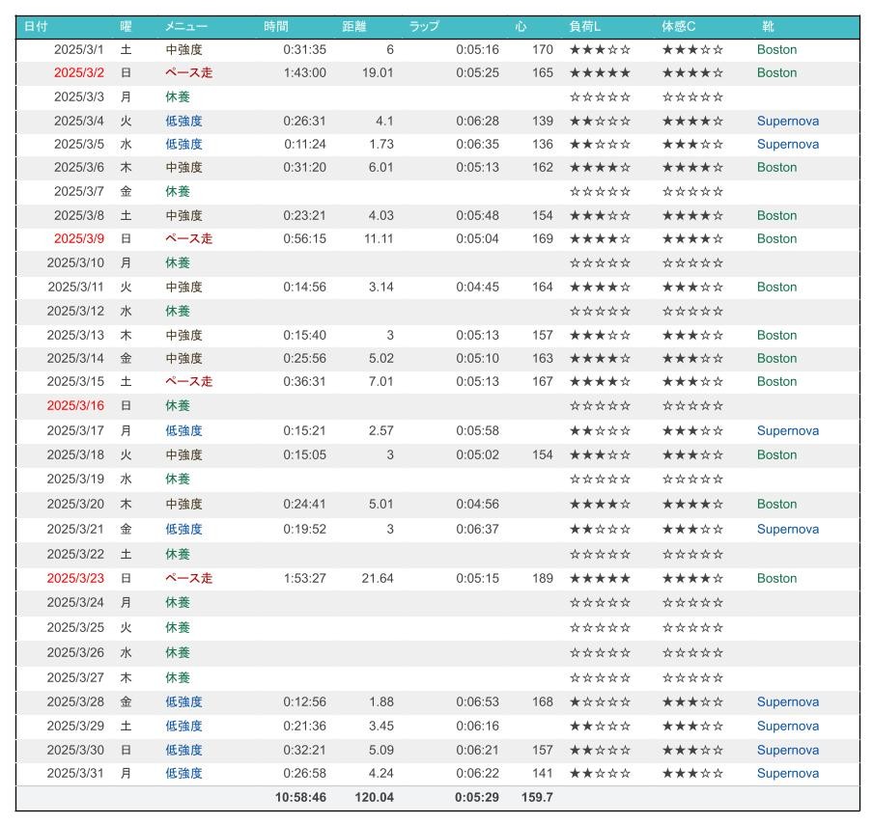Viewport: 873px width, 824px height.
Task: Click the 休養 cell for 2025/3/26
Action: click(x=178, y=652)
